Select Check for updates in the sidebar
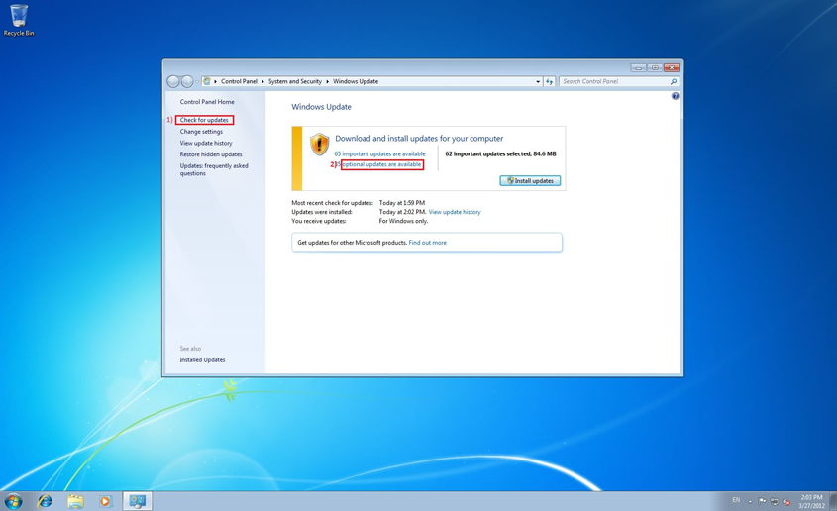Image resolution: width=837 pixels, height=511 pixels. (x=204, y=120)
